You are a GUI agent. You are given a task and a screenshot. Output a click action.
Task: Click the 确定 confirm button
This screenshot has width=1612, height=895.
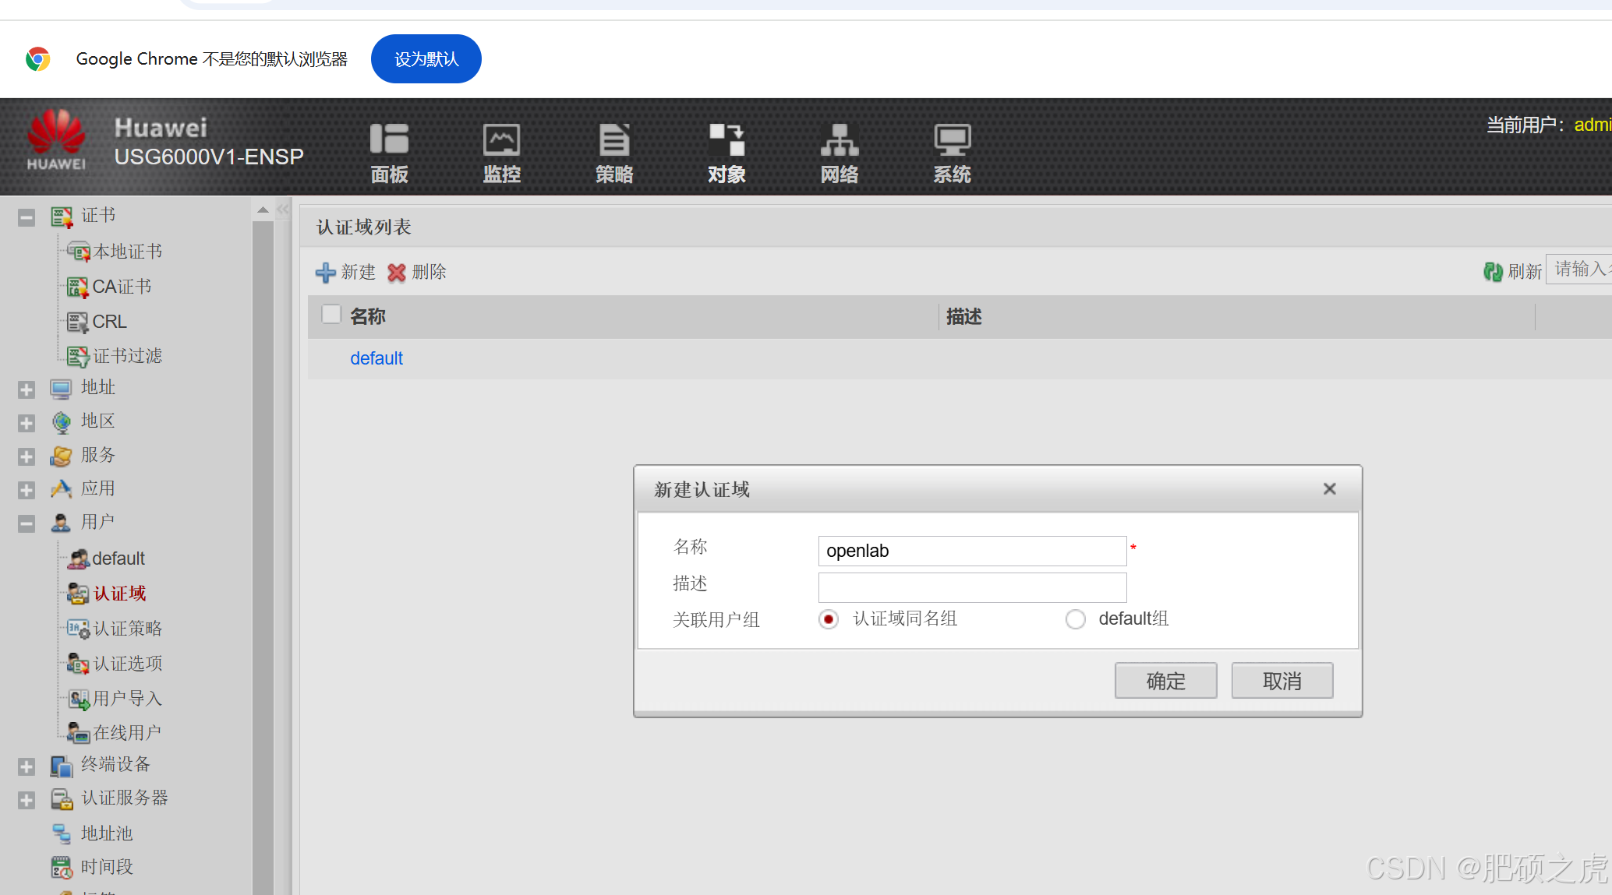(1165, 681)
